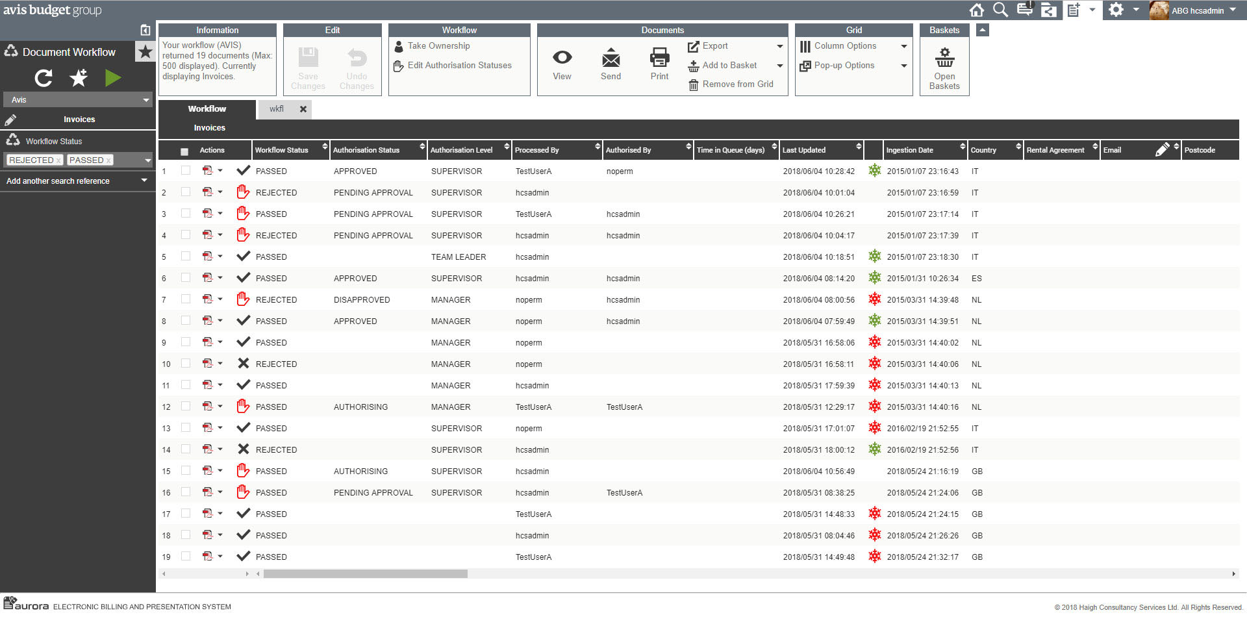
Task: Open the document-add icon in top bar
Action: (1074, 10)
